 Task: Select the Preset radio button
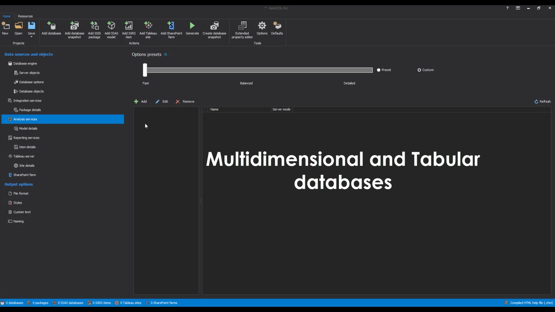[x=379, y=70]
